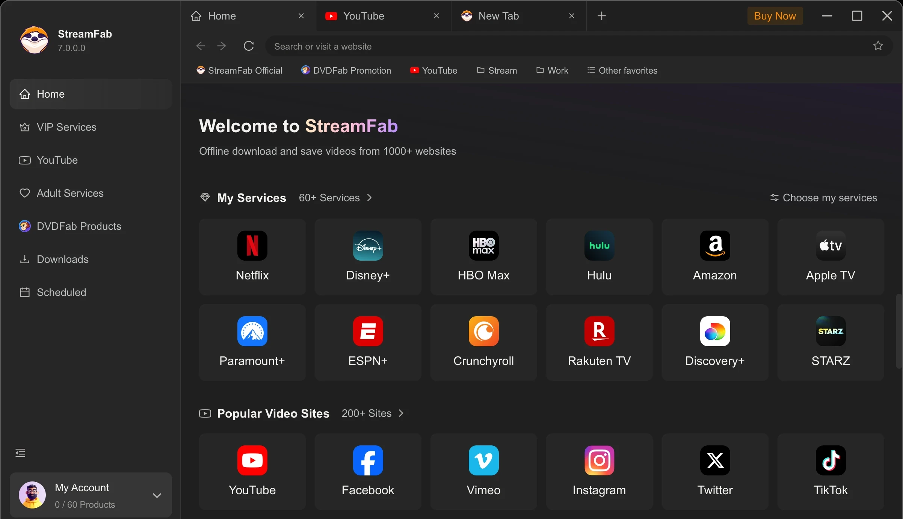Open the Instagram video site tile
Viewport: 903px width, 519px height.
click(x=599, y=472)
